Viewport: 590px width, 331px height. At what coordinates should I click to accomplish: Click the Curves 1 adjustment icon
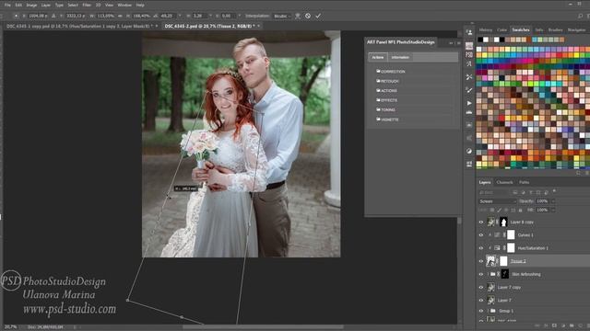pos(497,235)
